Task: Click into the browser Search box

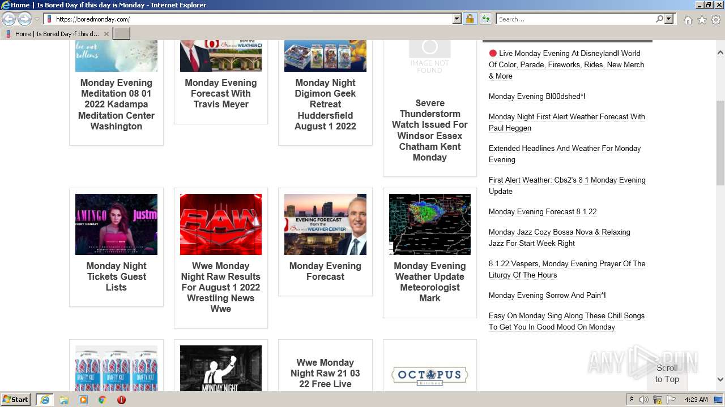Action: click(x=575, y=19)
